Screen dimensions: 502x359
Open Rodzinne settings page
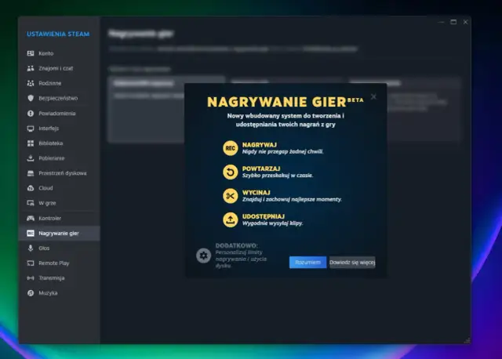tap(60, 83)
